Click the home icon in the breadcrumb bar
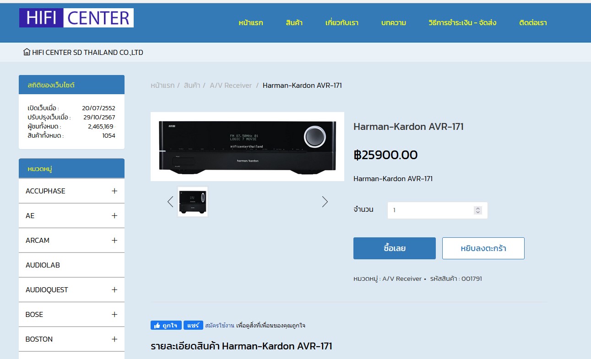591x359 pixels. (27, 52)
